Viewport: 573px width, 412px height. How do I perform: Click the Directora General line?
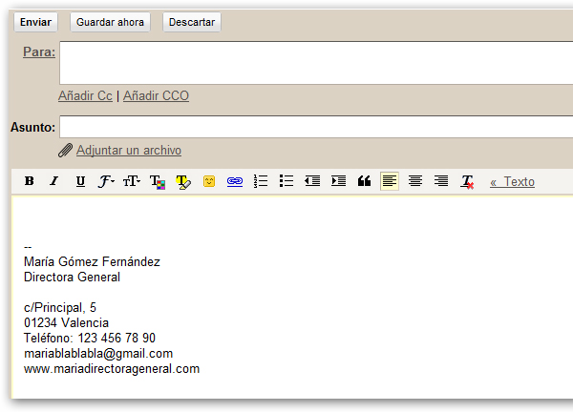pos(72,278)
